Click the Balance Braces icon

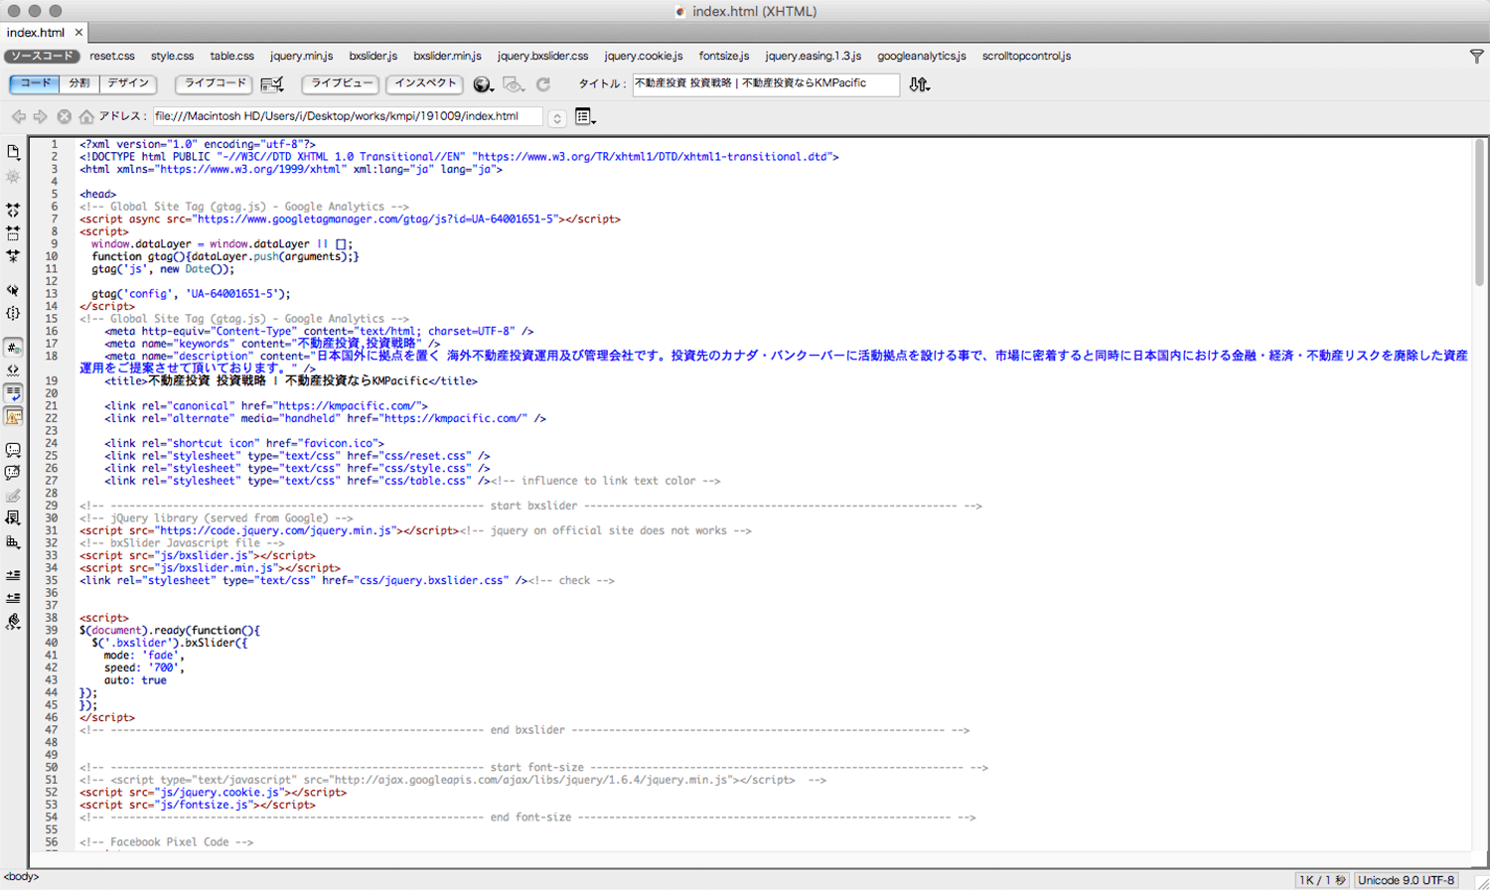pos(13,313)
